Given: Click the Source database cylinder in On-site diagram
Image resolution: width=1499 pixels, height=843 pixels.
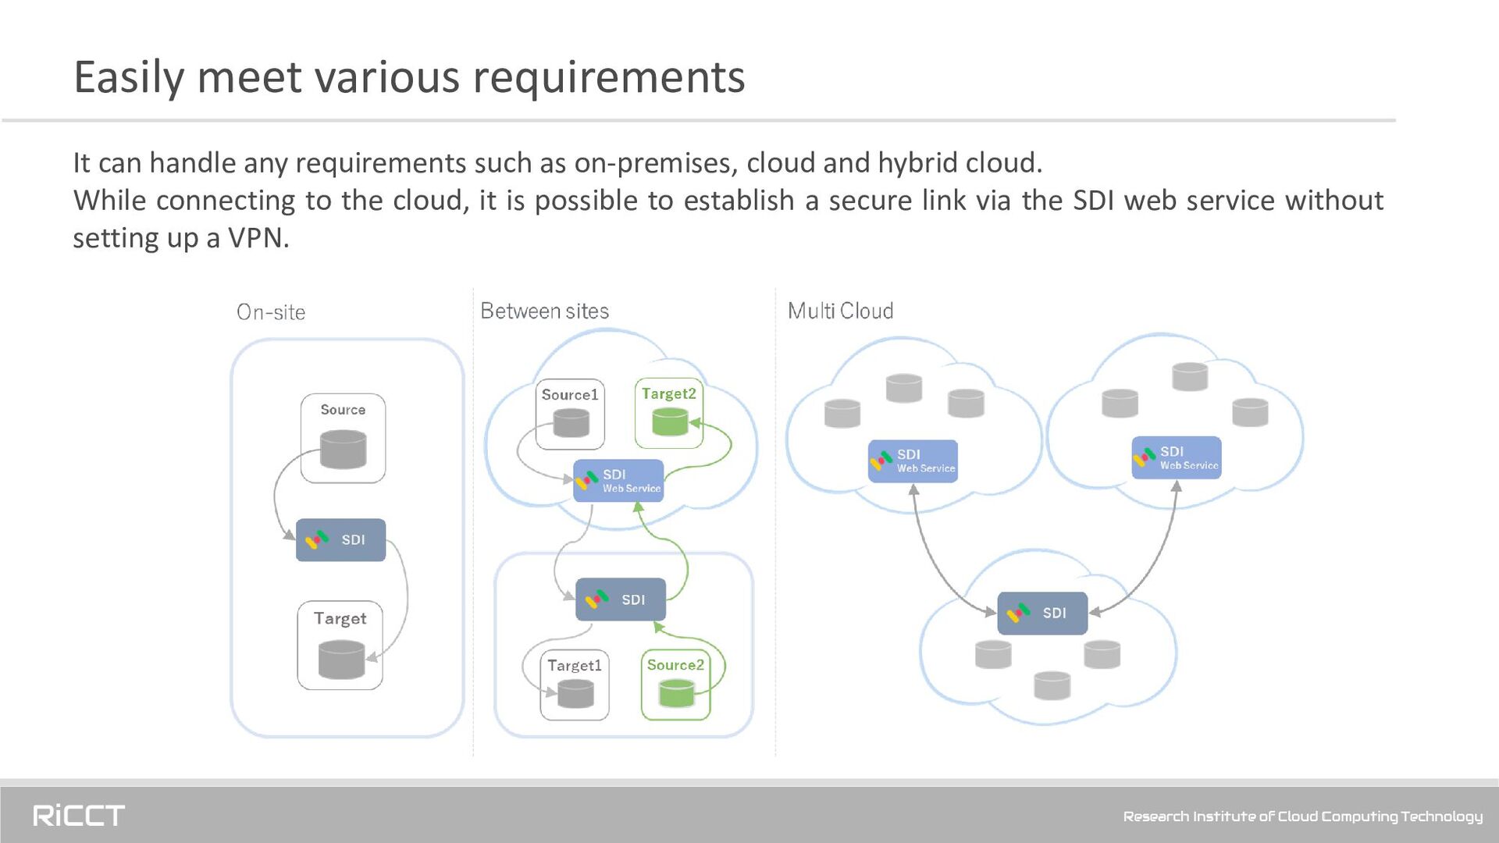Looking at the screenshot, I should 343,450.
